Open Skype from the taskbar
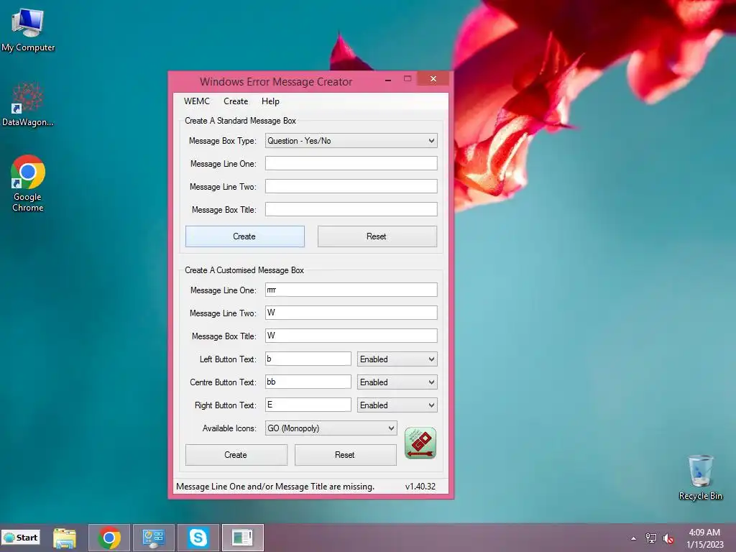The height and width of the screenshot is (552, 736). (x=198, y=538)
